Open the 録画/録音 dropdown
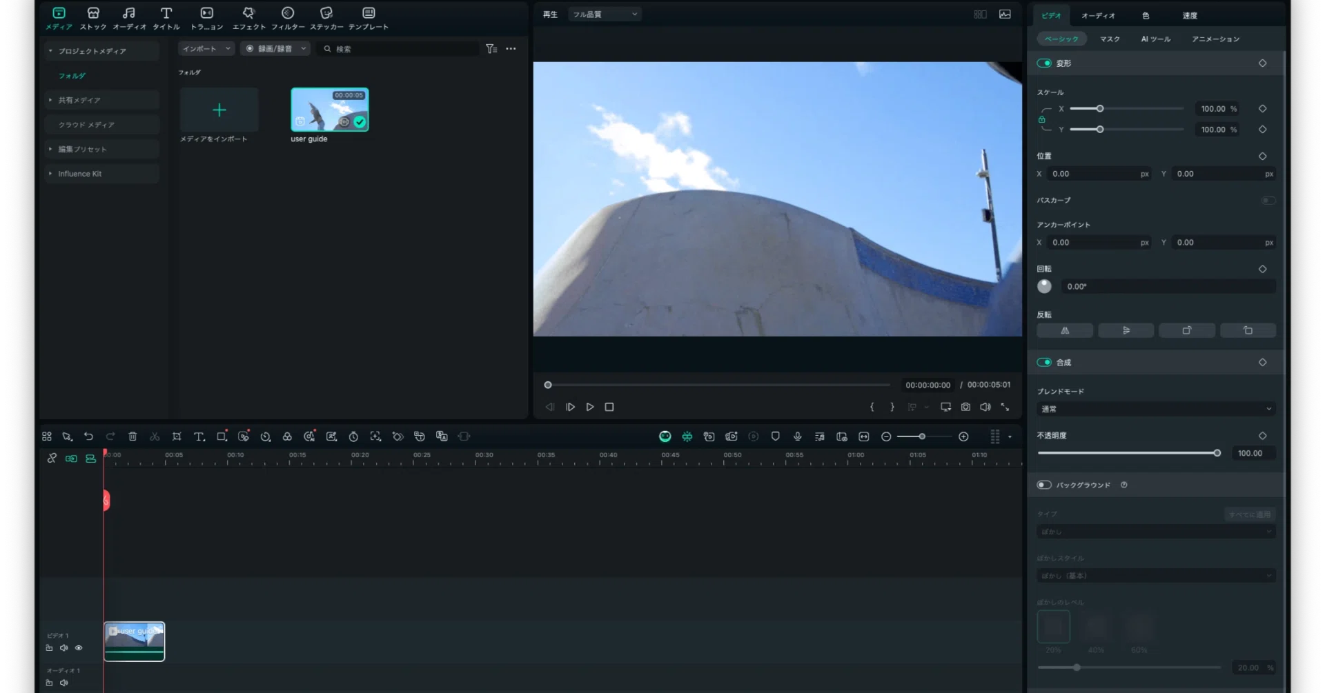The image size is (1325, 693). click(275, 49)
